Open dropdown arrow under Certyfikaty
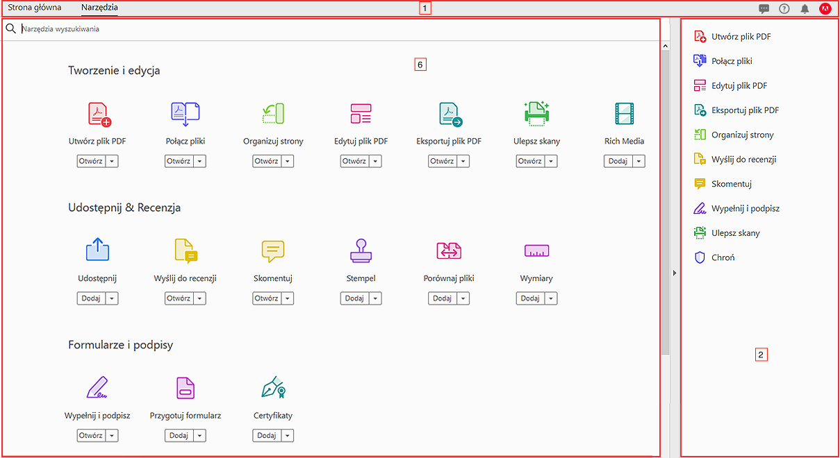Viewport: 840px width, 458px height. (288, 436)
